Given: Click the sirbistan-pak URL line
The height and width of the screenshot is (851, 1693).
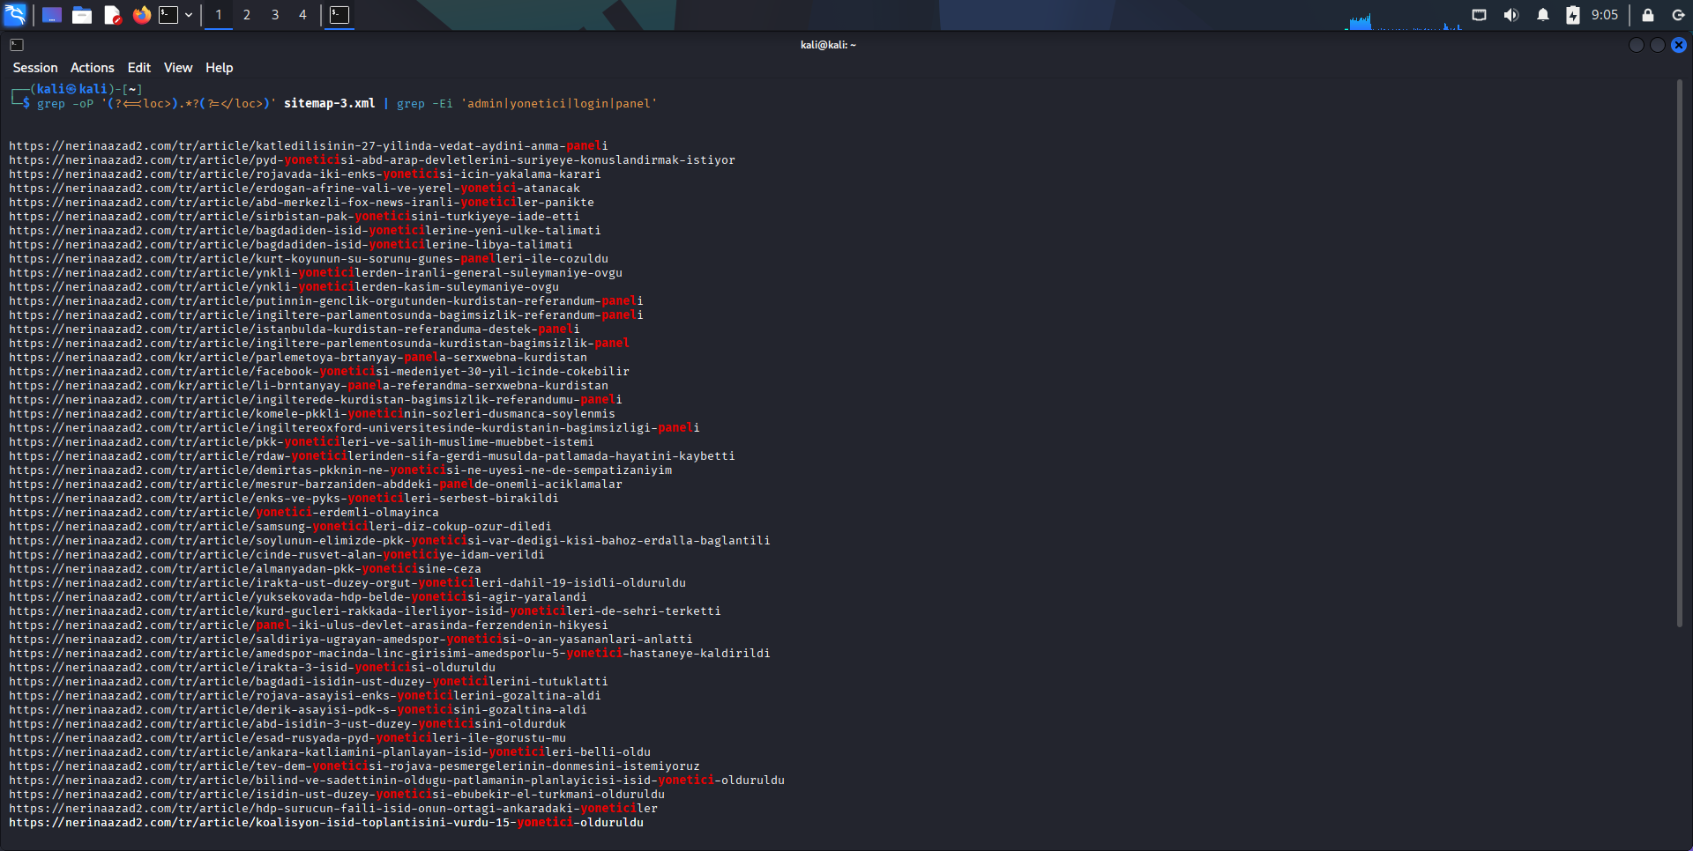Looking at the screenshot, I should (295, 217).
